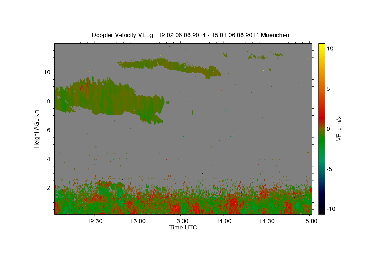386x257 pixels.
Task: Click the colorbar value 5 label
Action: click(328, 89)
